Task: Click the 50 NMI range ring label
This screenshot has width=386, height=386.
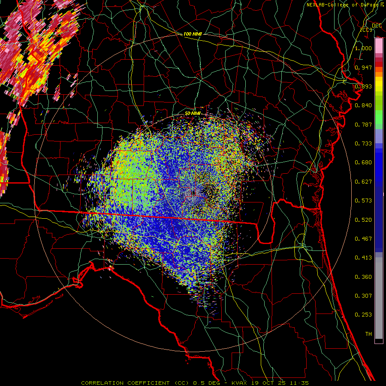Action: [x=193, y=114]
